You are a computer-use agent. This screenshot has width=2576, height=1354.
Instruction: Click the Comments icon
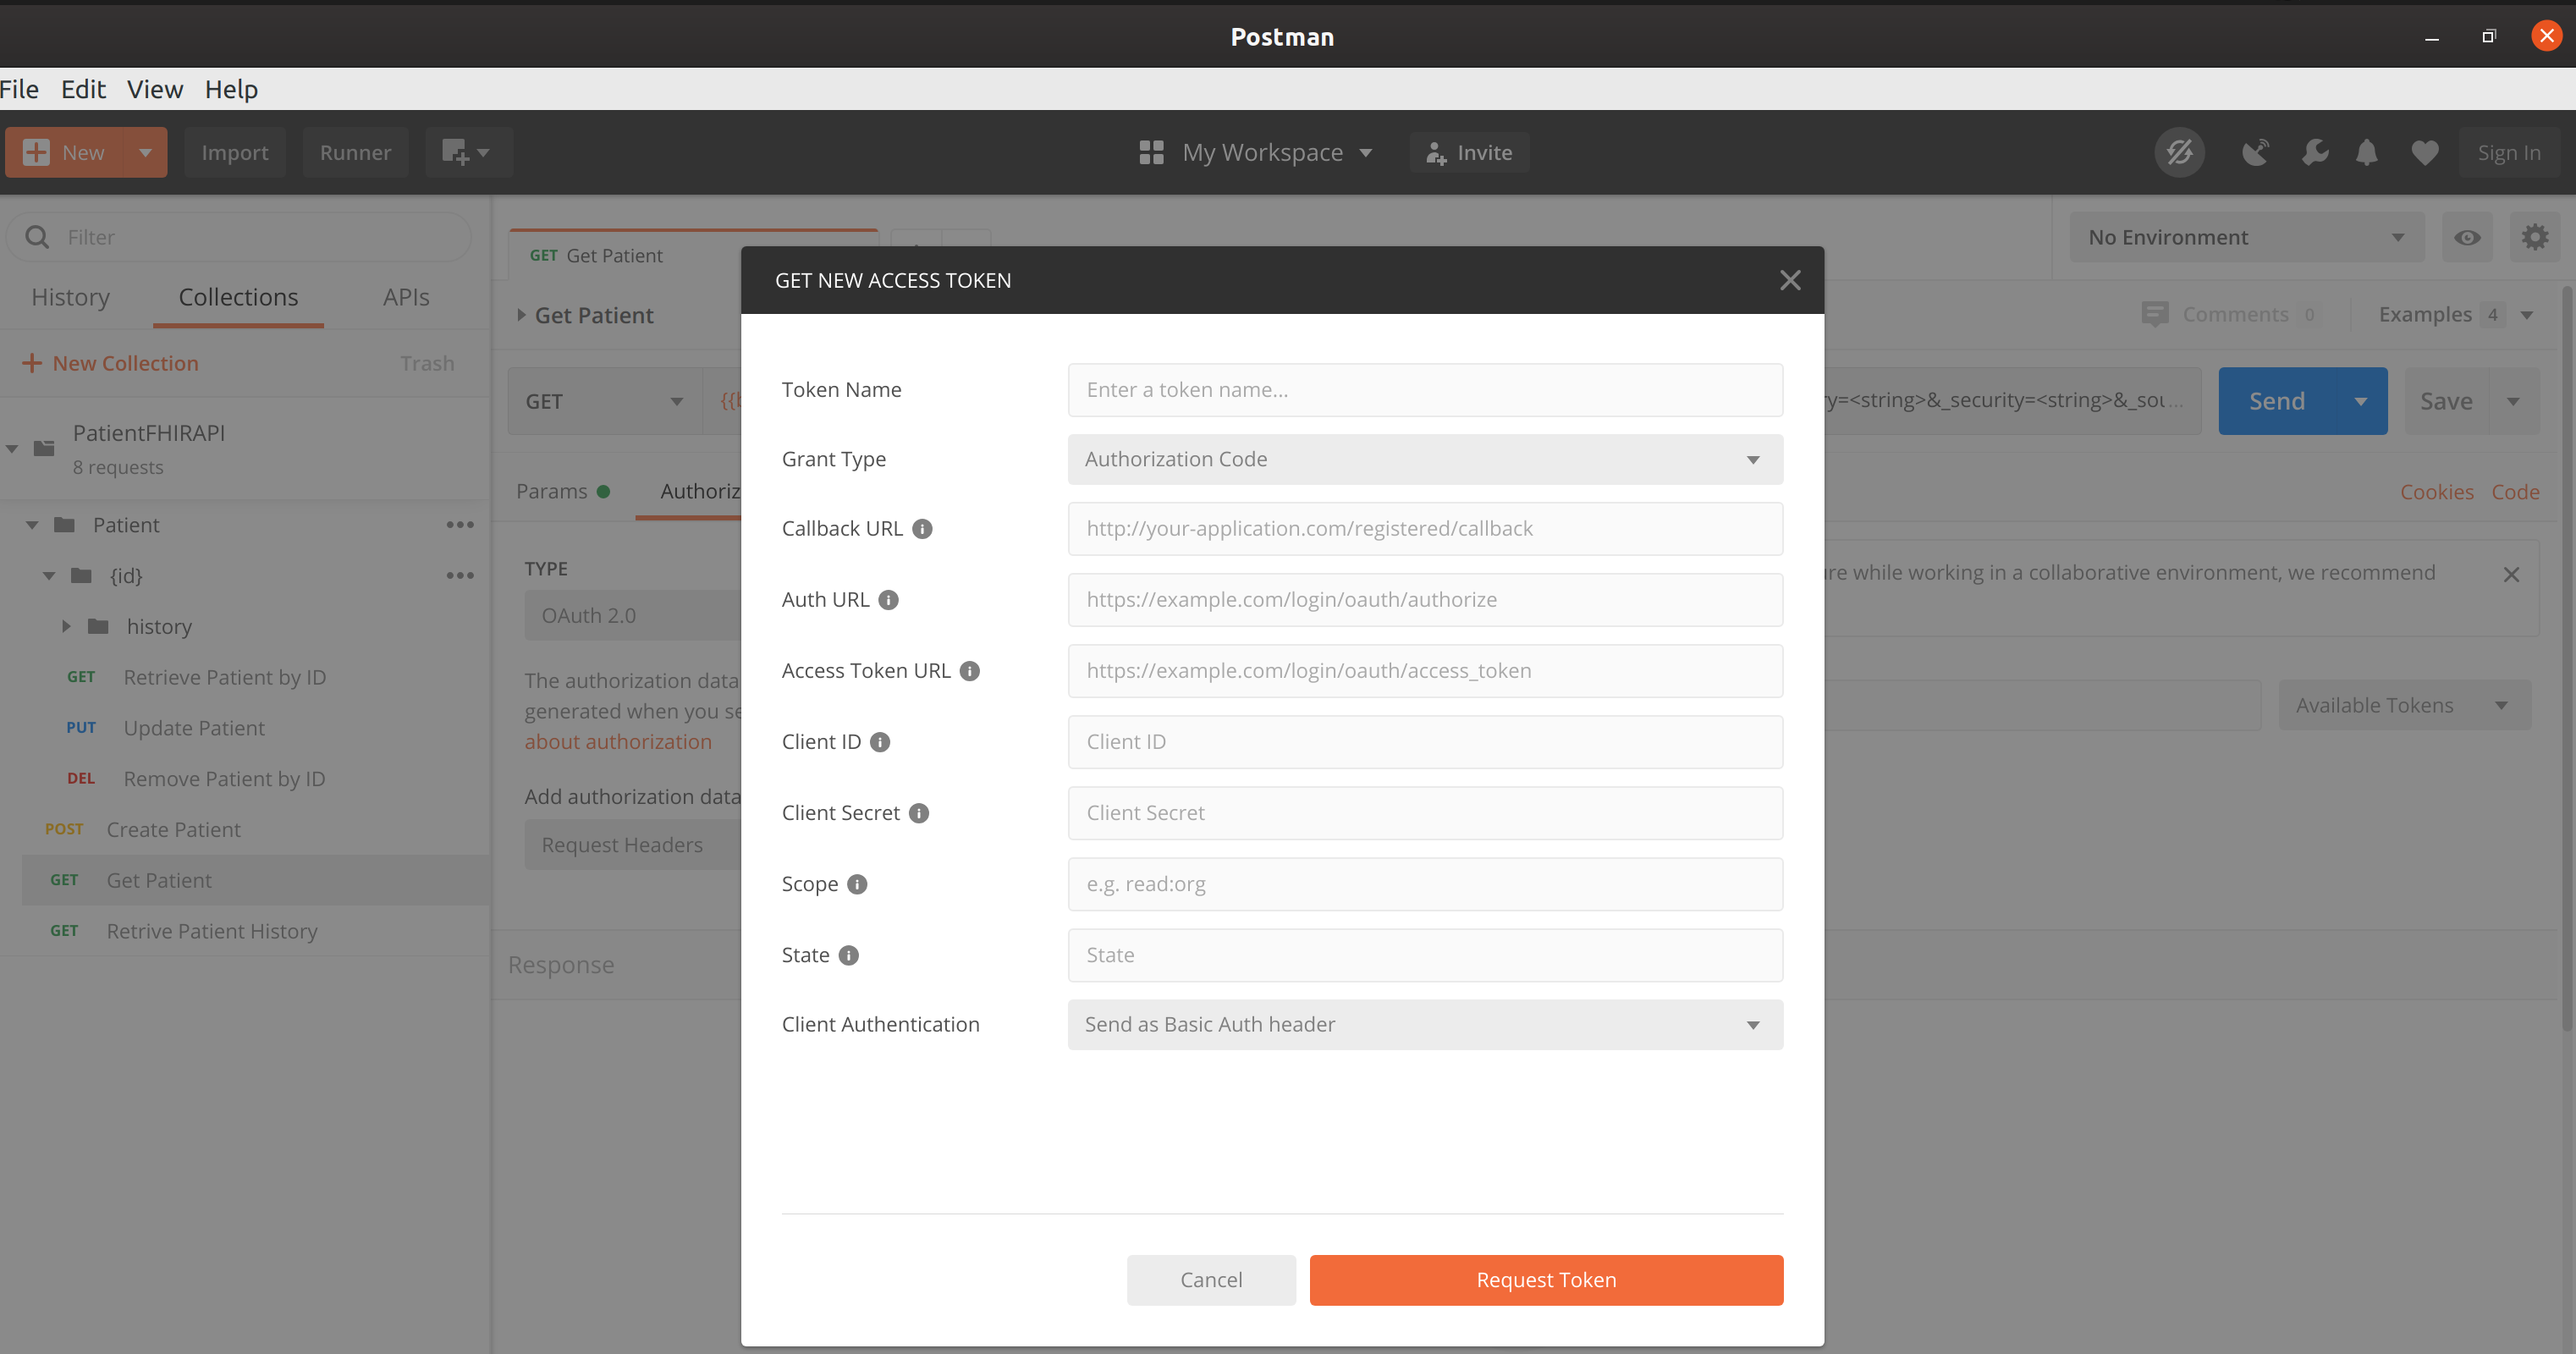tap(2155, 314)
